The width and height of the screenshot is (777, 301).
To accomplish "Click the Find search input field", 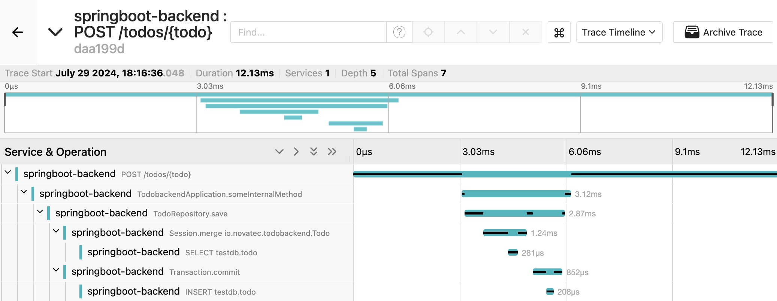I will [308, 32].
